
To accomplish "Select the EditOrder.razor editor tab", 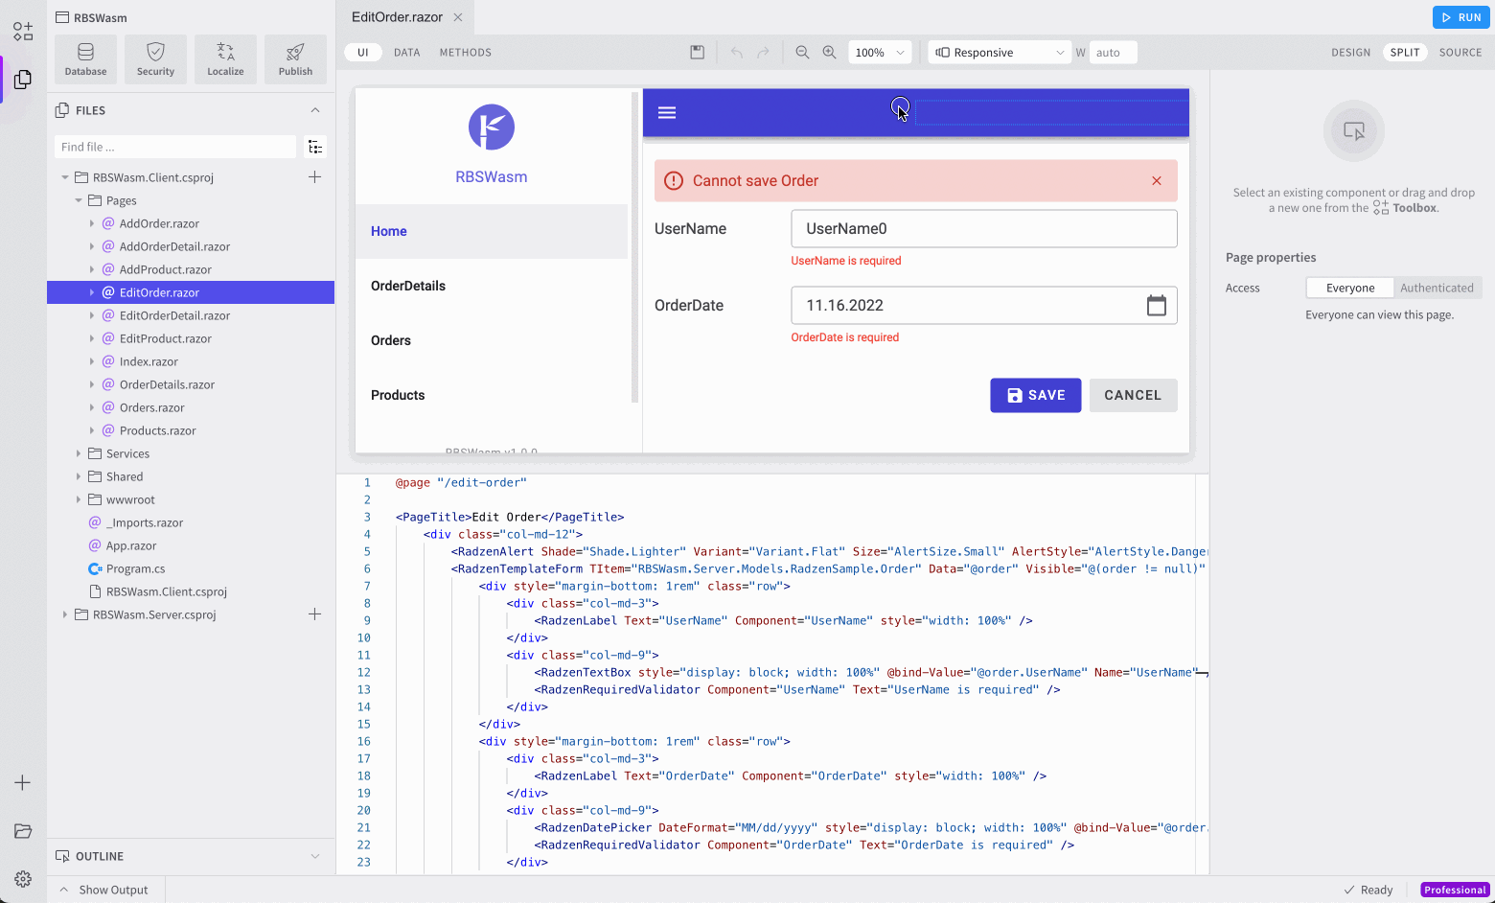I will 397,17.
